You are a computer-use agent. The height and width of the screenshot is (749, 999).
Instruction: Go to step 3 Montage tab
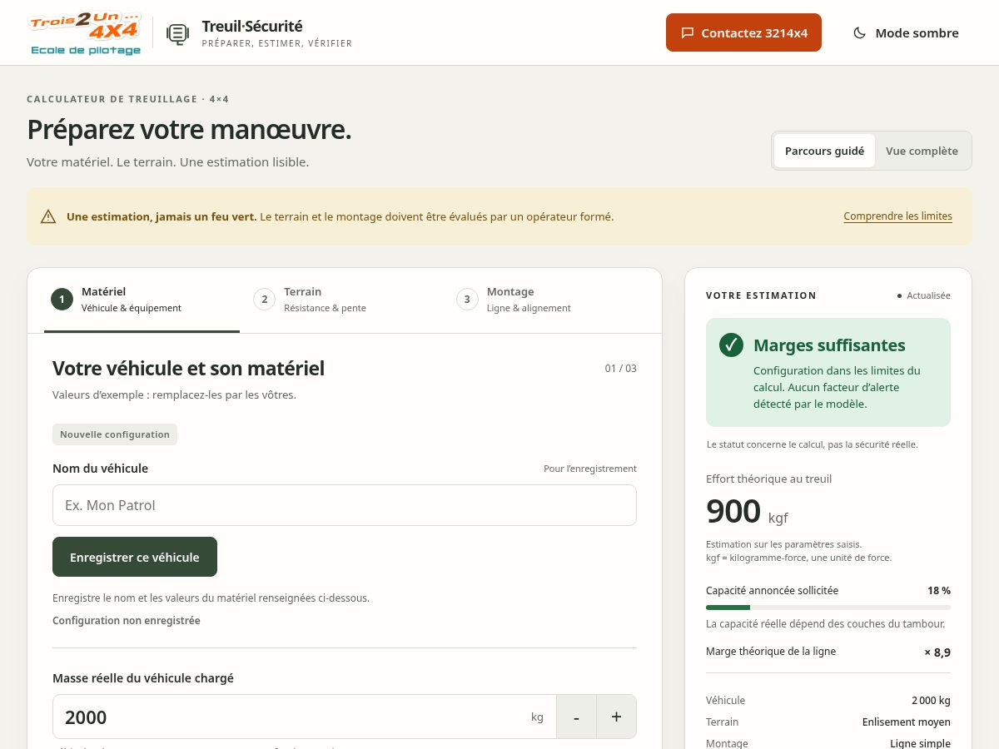545,300
